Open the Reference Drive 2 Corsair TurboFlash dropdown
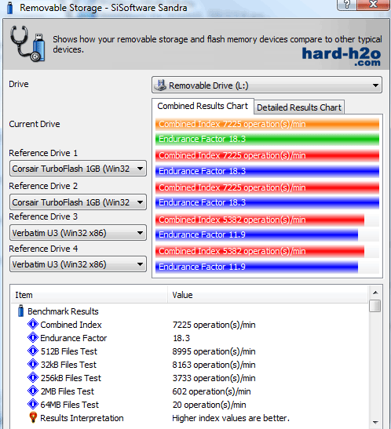 point(78,202)
